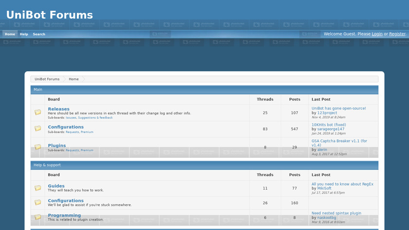Open the Plugins board

pos(57,145)
